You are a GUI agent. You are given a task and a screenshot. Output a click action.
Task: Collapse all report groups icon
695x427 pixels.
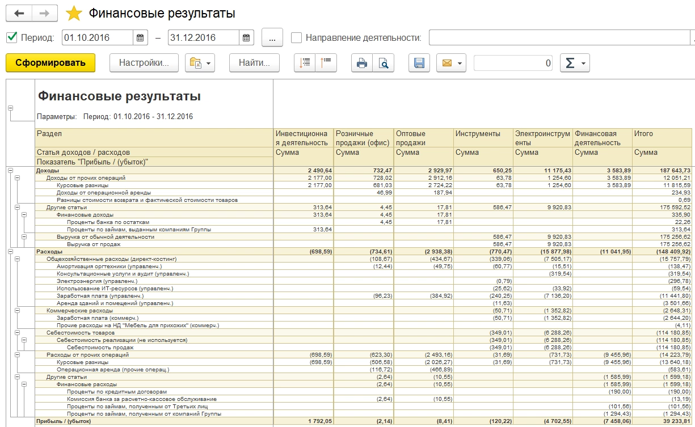pyautogui.click(x=327, y=63)
